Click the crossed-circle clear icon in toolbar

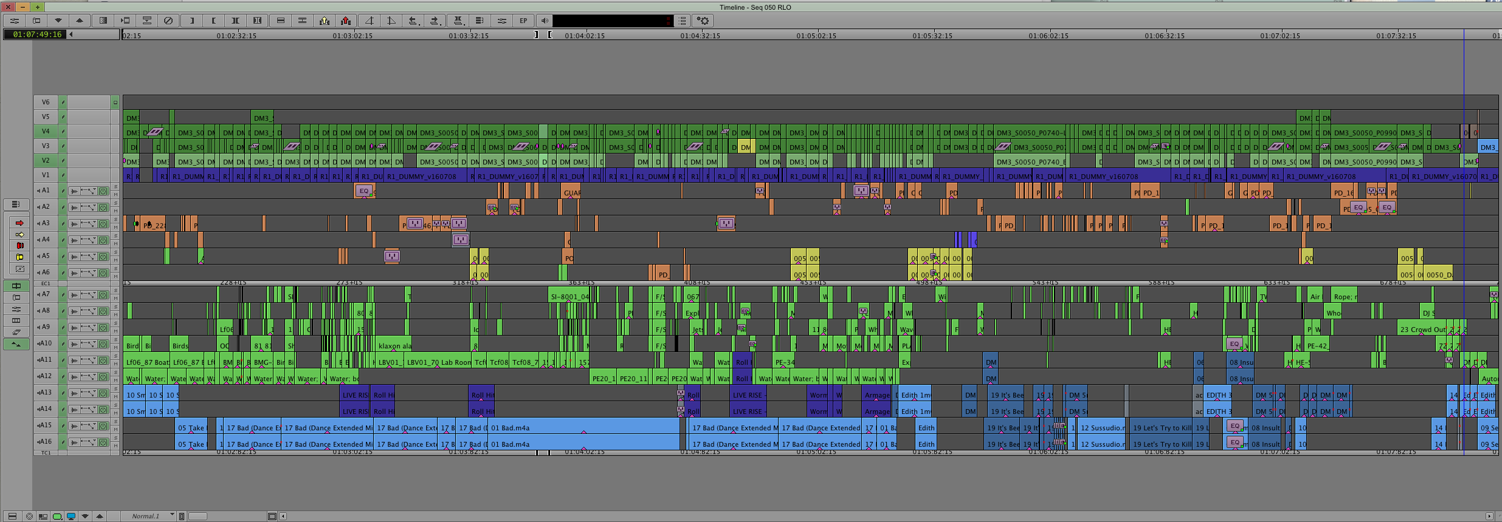[x=168, y=21]
